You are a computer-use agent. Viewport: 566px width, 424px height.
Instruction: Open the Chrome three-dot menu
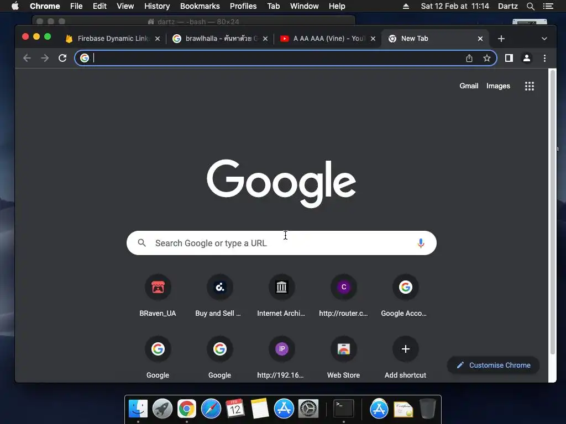pos(544,58)
